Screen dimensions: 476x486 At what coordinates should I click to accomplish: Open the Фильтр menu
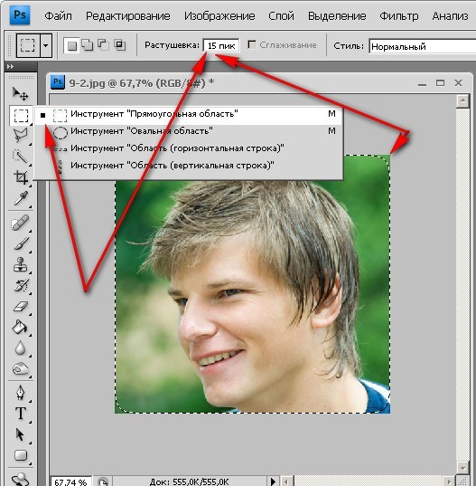[398, 15]
